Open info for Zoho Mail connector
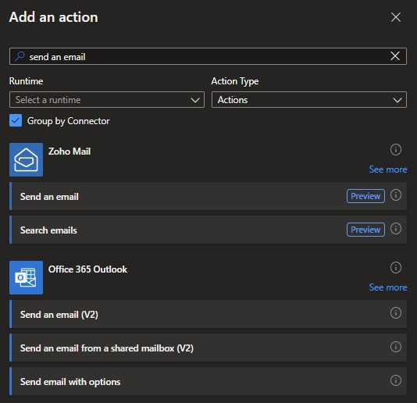417x403 pixels. [x=396, y=149]
